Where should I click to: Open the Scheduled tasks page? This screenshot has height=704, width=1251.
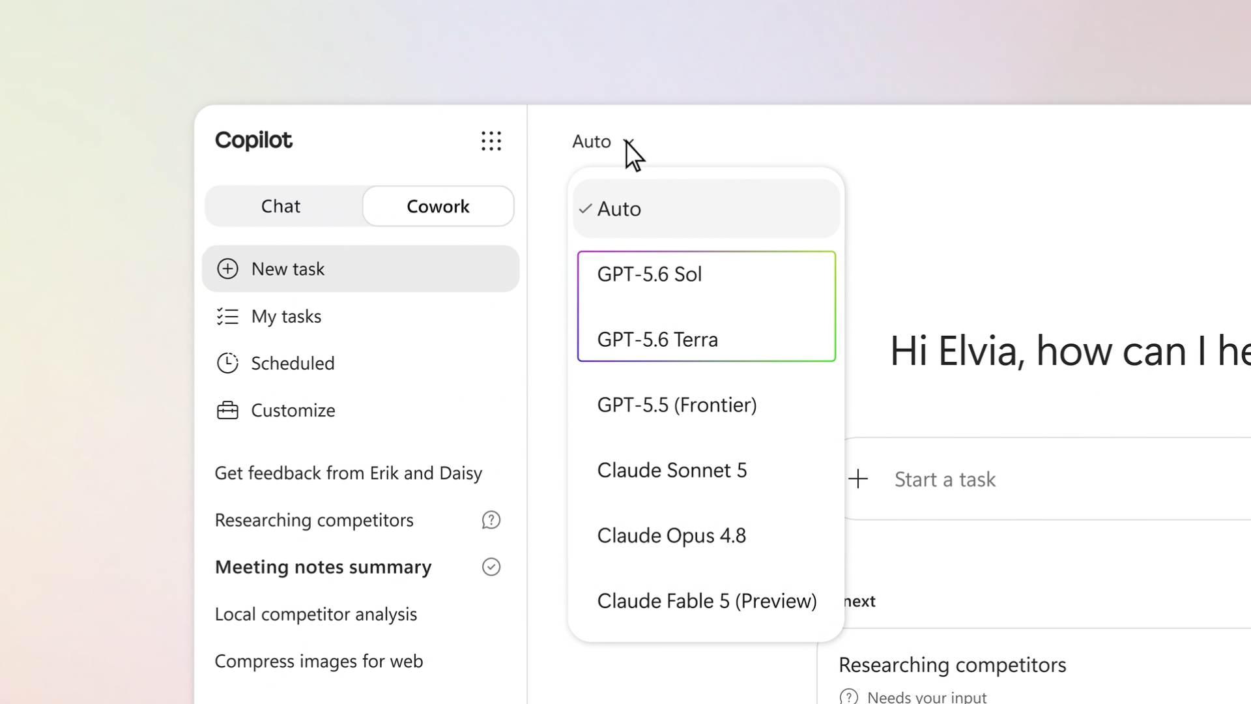click(x=360, y=363)
